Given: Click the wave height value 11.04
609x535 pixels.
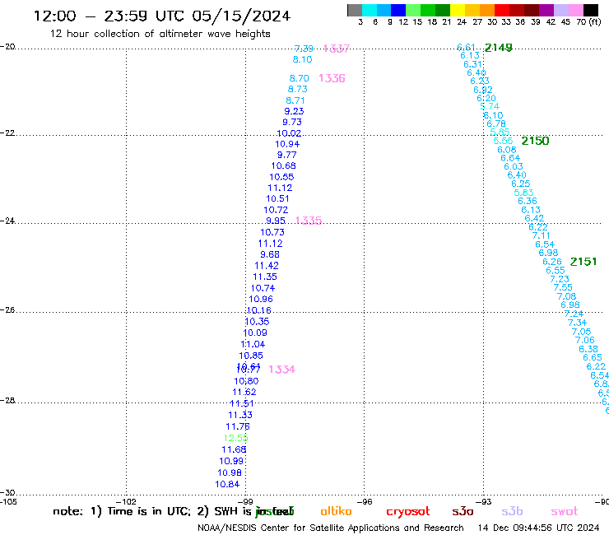Looking at the screenshot, I should click(x=253, y=344).
